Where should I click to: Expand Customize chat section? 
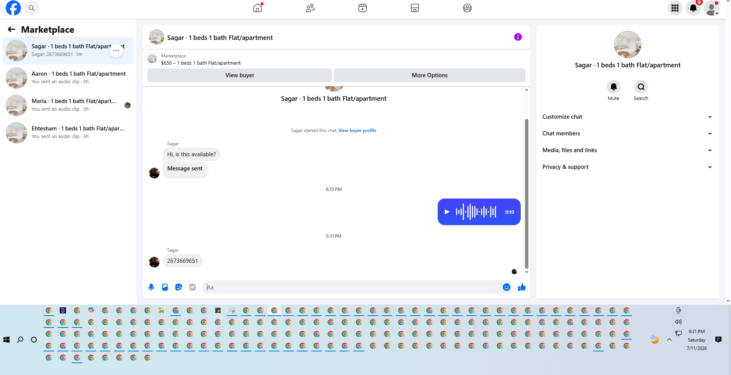coord(627,117)
